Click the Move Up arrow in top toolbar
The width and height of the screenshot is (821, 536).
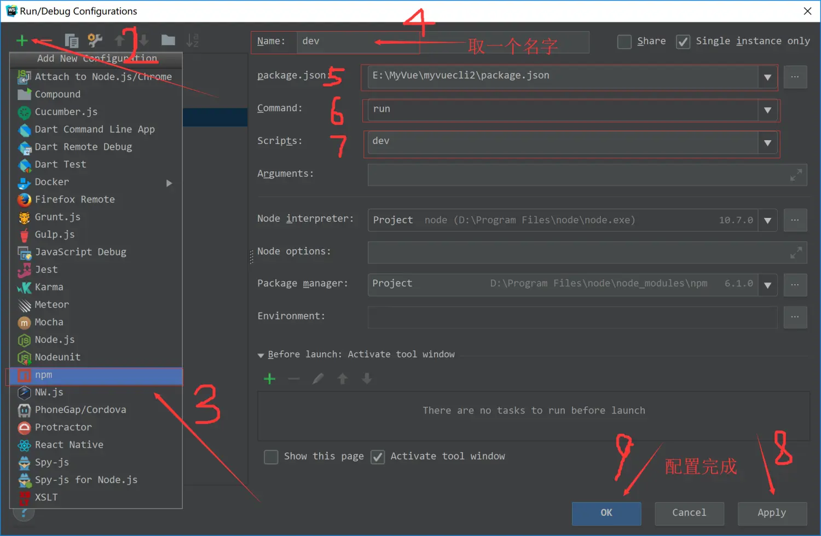pyautogui.click(x=119, y=40)
